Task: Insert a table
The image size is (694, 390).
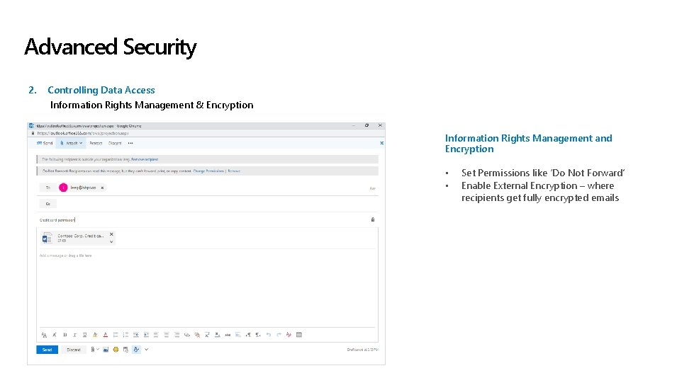Action: tap(299, 335)
